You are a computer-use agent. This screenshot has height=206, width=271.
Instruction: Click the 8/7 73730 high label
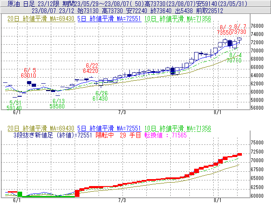pyautogui.click(x=239, y=29)
